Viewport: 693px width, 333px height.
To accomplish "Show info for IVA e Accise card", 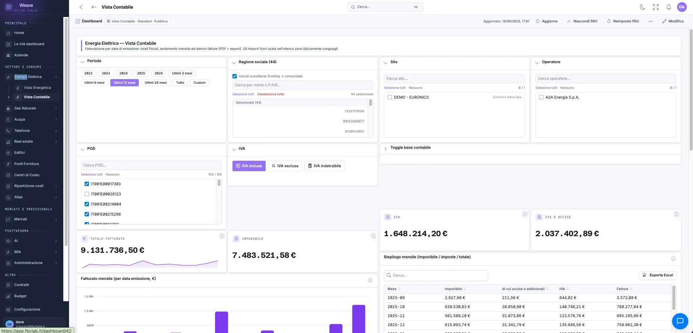I will (x=676, y=214).
